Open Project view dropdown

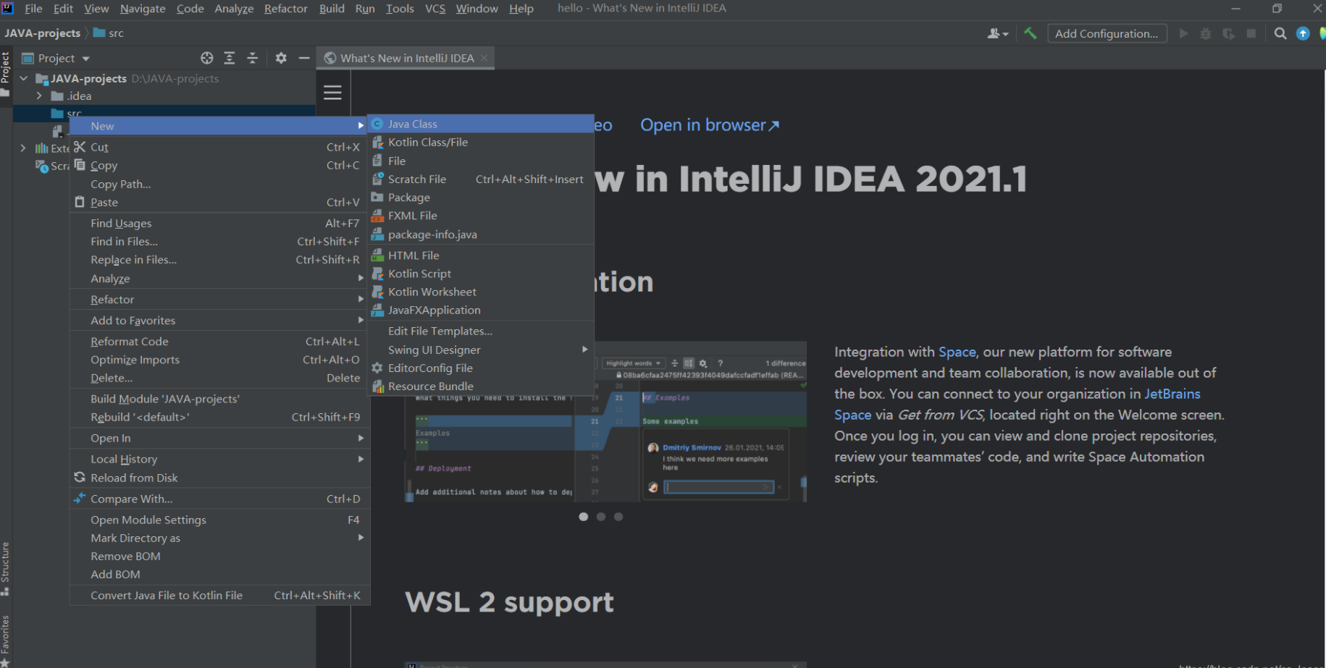[x=85, y=59]
